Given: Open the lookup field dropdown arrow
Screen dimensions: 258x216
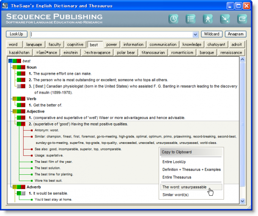Looking at the screenshot, I should (x=195, y=34).
